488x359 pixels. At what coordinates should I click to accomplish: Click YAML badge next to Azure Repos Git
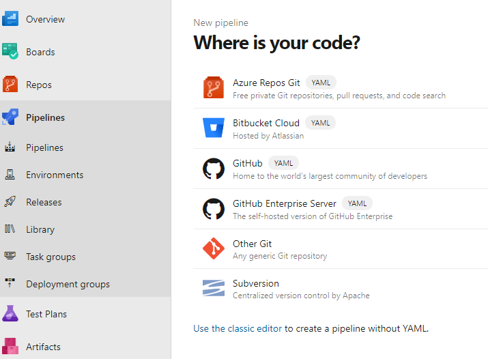pyautogui.click(x=321, y=83)
